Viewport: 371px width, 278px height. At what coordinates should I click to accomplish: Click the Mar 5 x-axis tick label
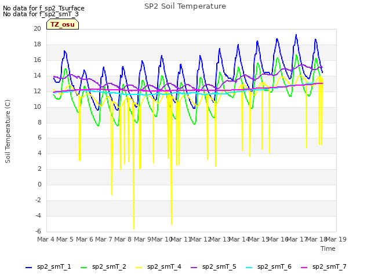click(65, 239)
